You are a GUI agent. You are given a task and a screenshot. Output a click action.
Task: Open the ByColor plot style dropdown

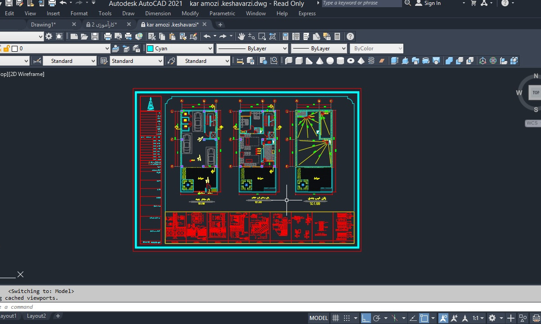[376, 49]
